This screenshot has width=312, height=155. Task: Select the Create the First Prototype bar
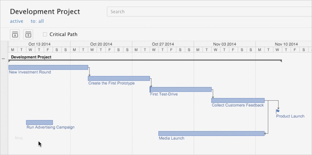119,78
